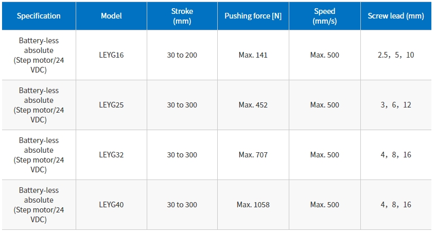436x233 pixels.
Task: Select LEYG40's 4, 8, 16 screw lead cell
Action: pos(396,205)
